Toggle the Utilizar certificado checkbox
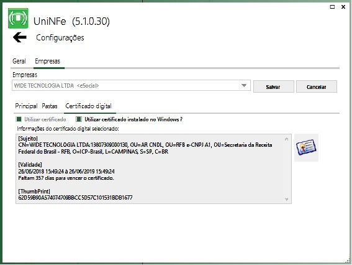 pyautogui.click(x=19, y=119)
